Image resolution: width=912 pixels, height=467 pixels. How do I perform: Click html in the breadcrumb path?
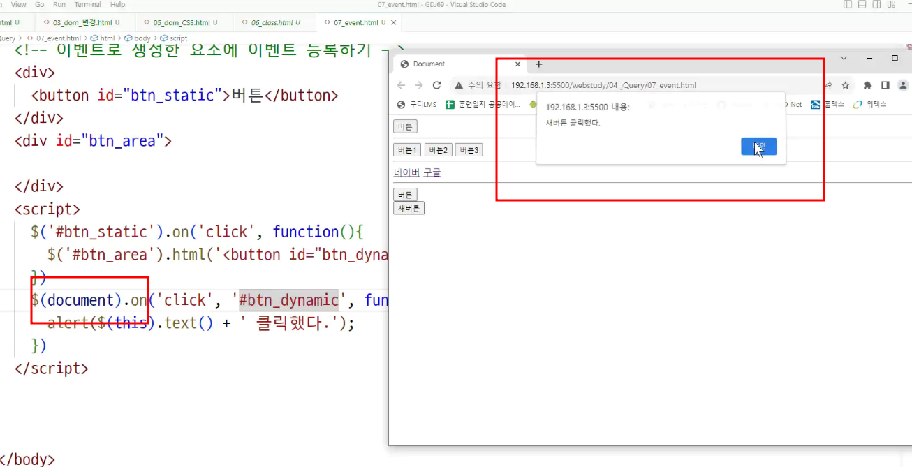click(x=102, y=38)
